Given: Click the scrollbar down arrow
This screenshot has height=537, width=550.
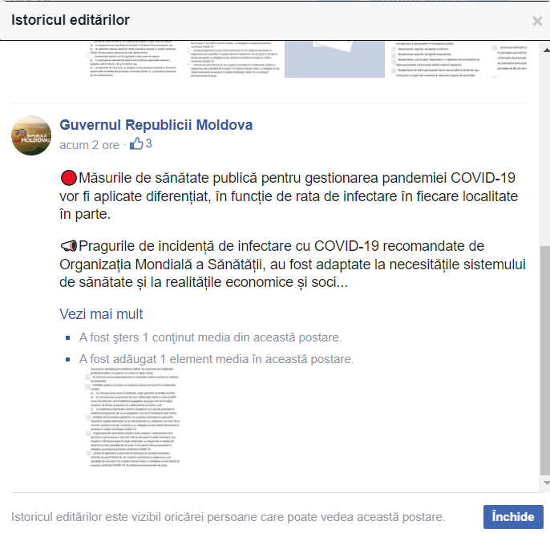Looking at the screenshot, I should (x=546, y=483).
